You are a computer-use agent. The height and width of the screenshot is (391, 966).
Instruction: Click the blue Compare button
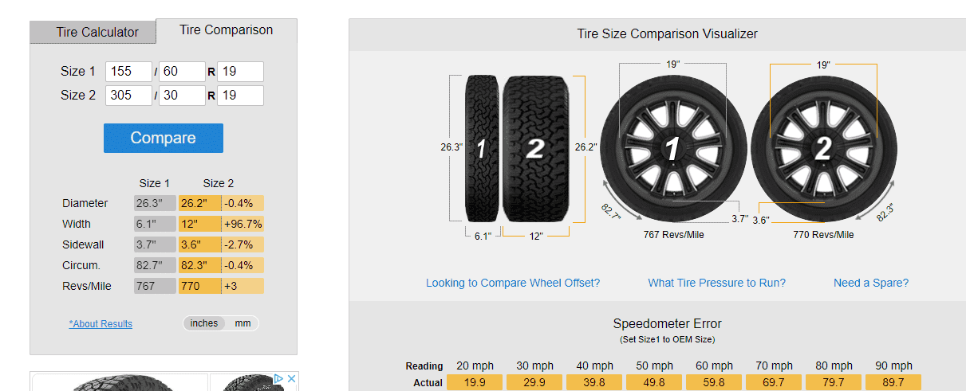tap(164, 138)
